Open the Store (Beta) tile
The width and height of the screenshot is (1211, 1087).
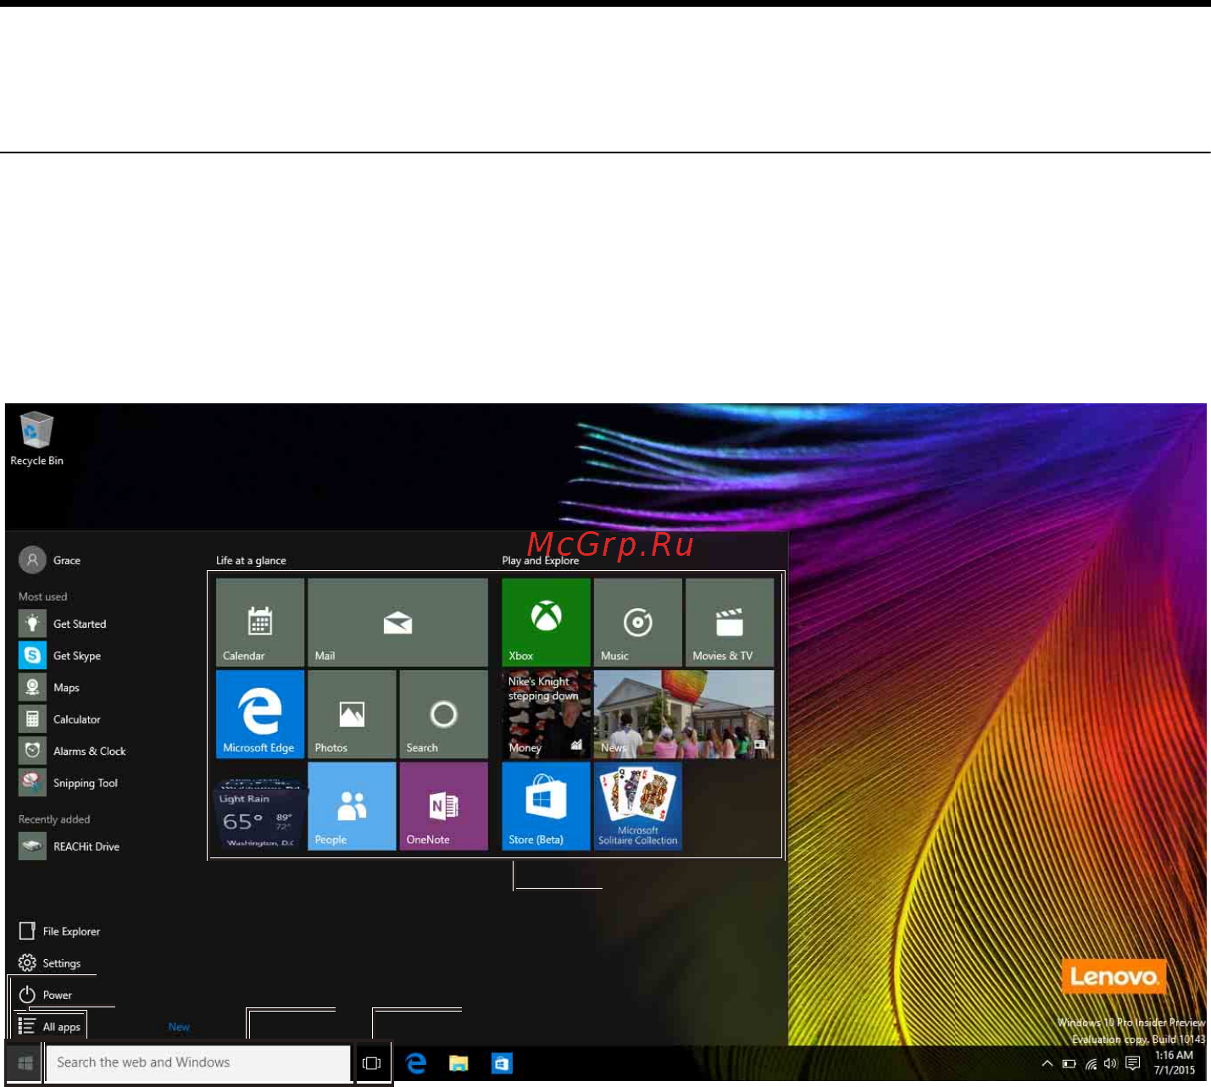point(546,806)
